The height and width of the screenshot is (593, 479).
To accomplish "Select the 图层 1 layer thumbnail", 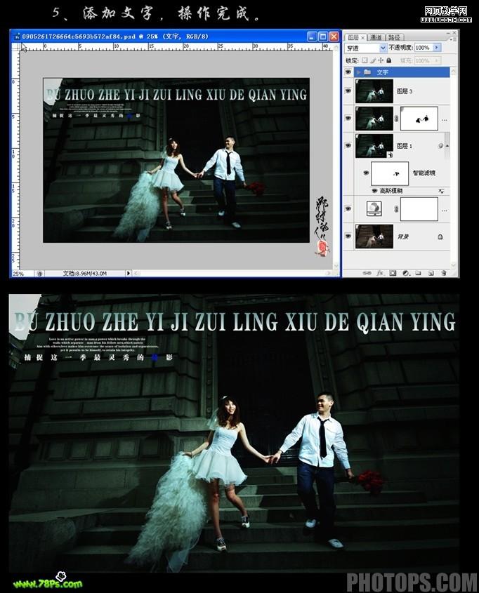I will [x=374, y=145].
